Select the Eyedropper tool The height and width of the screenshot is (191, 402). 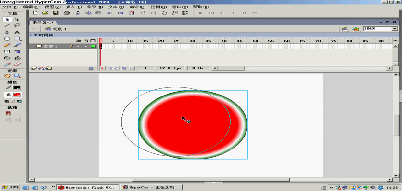pyautogui.click(x=7, y=64)
